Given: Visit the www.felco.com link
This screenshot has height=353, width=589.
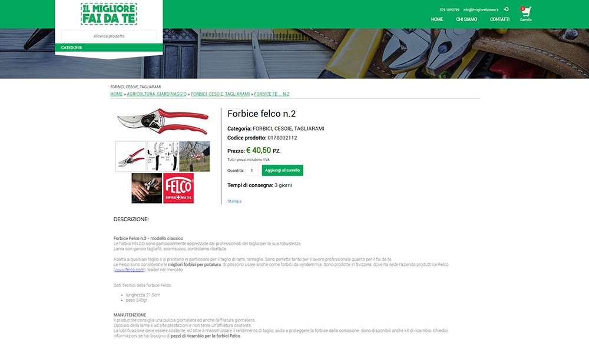Looking at the screenshot, I should (129, 269).
